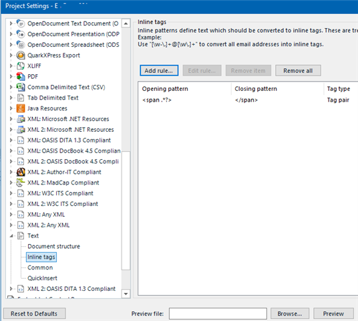Click the XML 2: Author-IT Compliant icon
Image resolution: width=358 pixels, height=321 pixels.
(21, 172)
